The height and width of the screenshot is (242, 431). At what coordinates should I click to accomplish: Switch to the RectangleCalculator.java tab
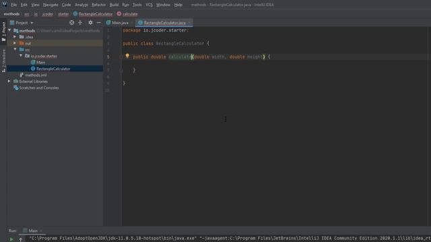[x=164, y=23]
